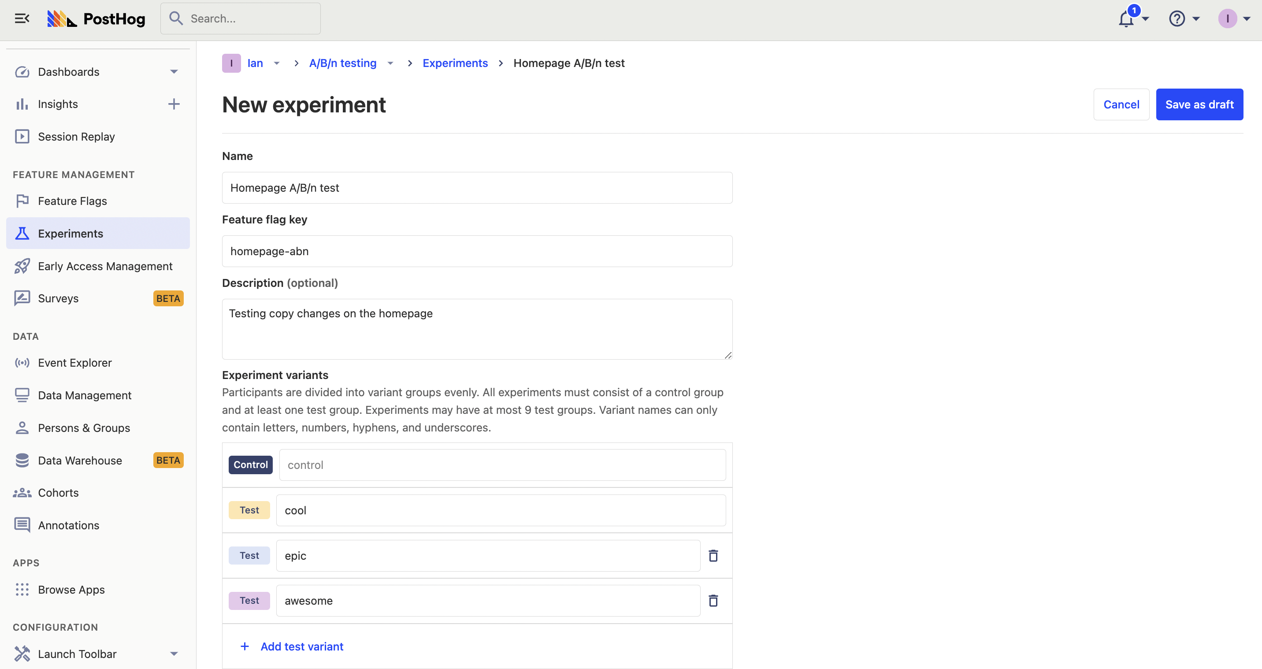Go to Feature Flags in sidebar
The image size is (1262, 669).
tap(72, 201)
